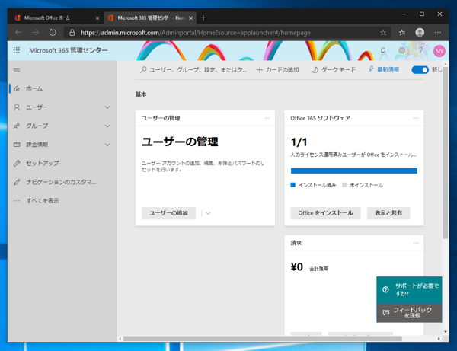Click the browser forward arrow
The width and height of the screenshot is (457, 351).
click(36, 32)
